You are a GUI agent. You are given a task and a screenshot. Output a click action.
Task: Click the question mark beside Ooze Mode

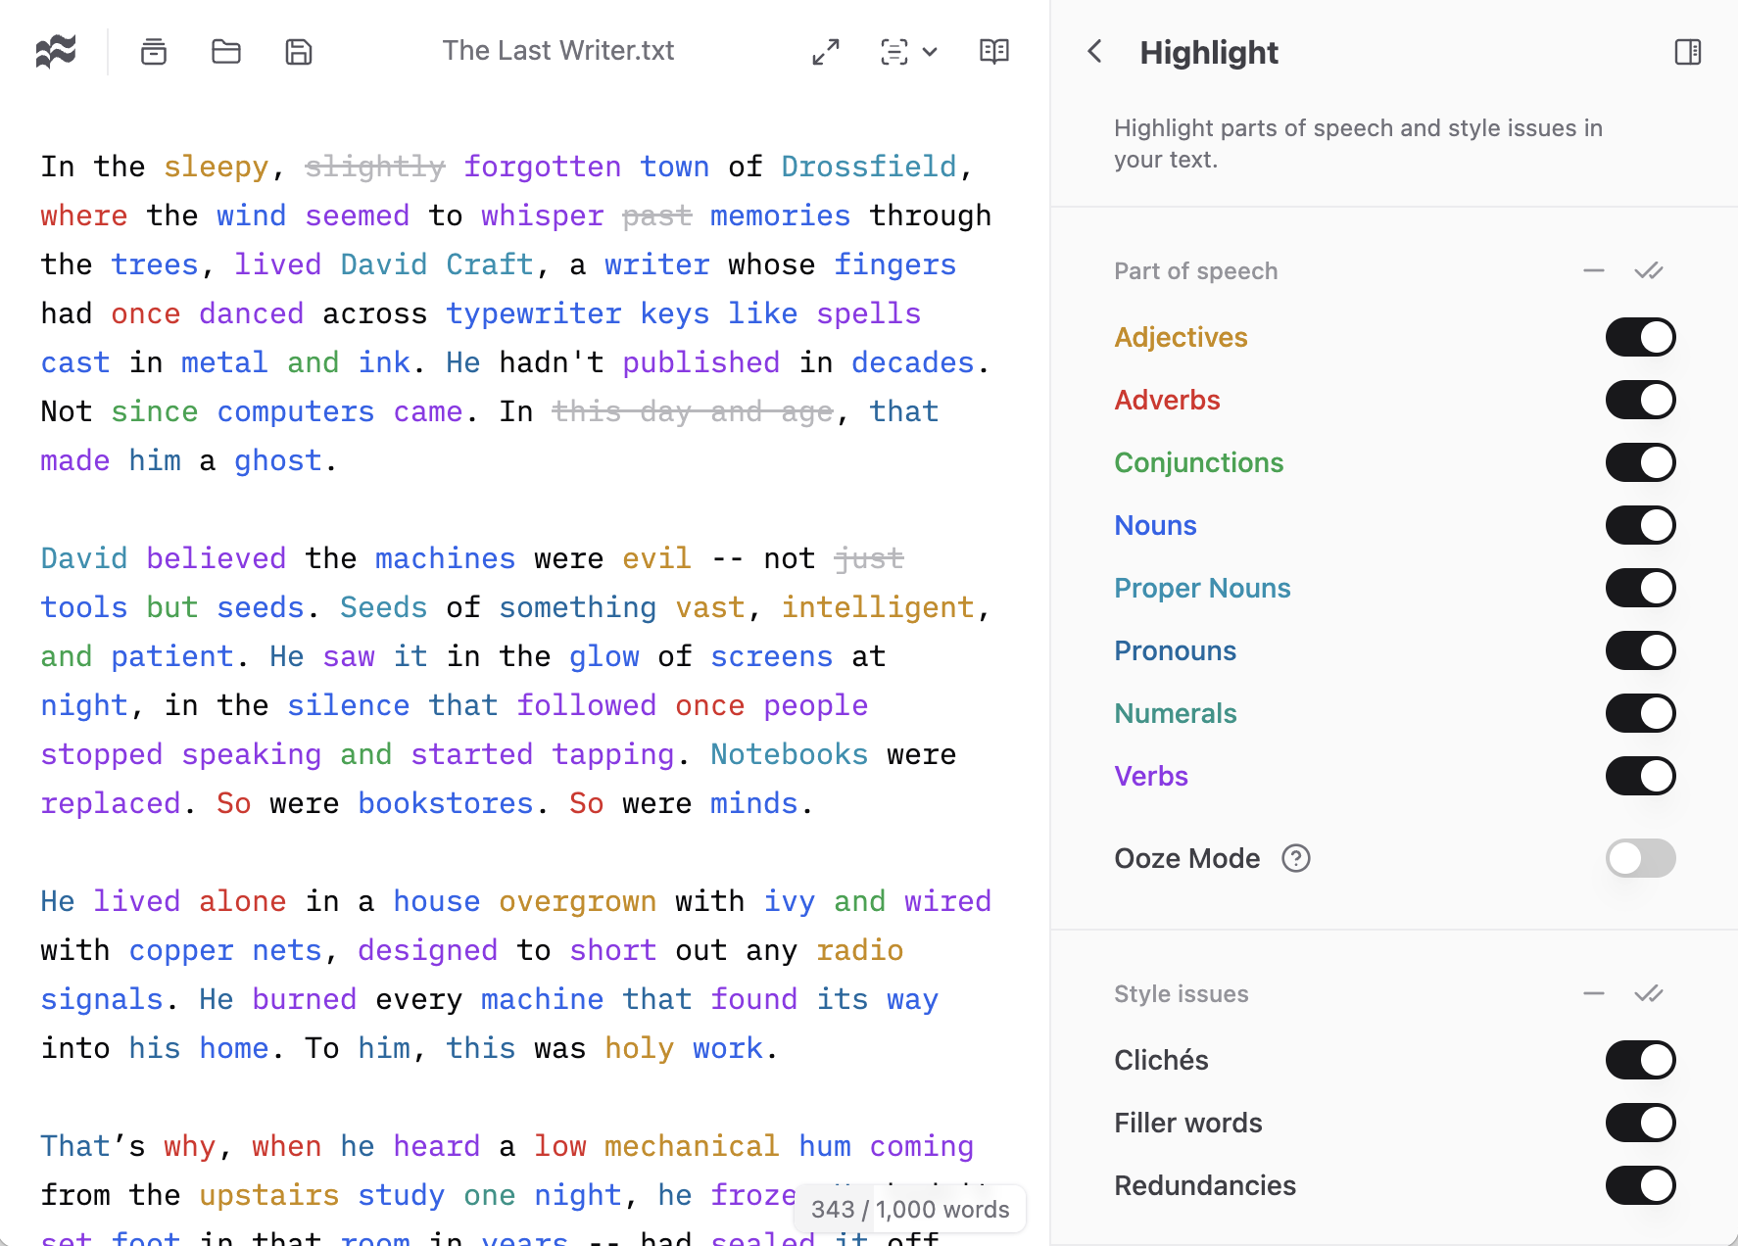click(x=1295, y=858)
